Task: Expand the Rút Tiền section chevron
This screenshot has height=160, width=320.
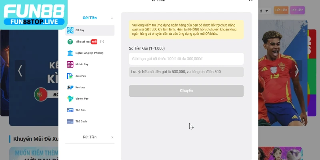Action: click(112, 137)
